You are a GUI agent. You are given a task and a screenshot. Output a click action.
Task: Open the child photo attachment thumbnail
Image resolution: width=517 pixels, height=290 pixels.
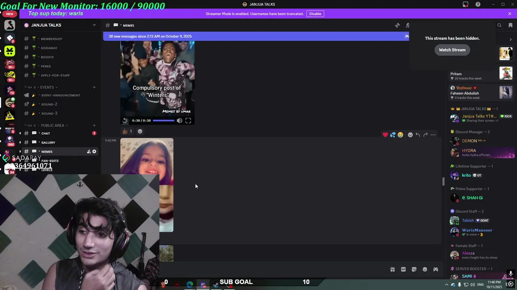[x=147, y=185]
